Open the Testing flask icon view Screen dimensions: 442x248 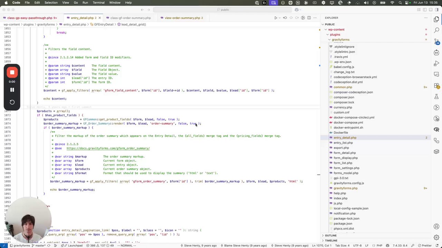[436, 97]
